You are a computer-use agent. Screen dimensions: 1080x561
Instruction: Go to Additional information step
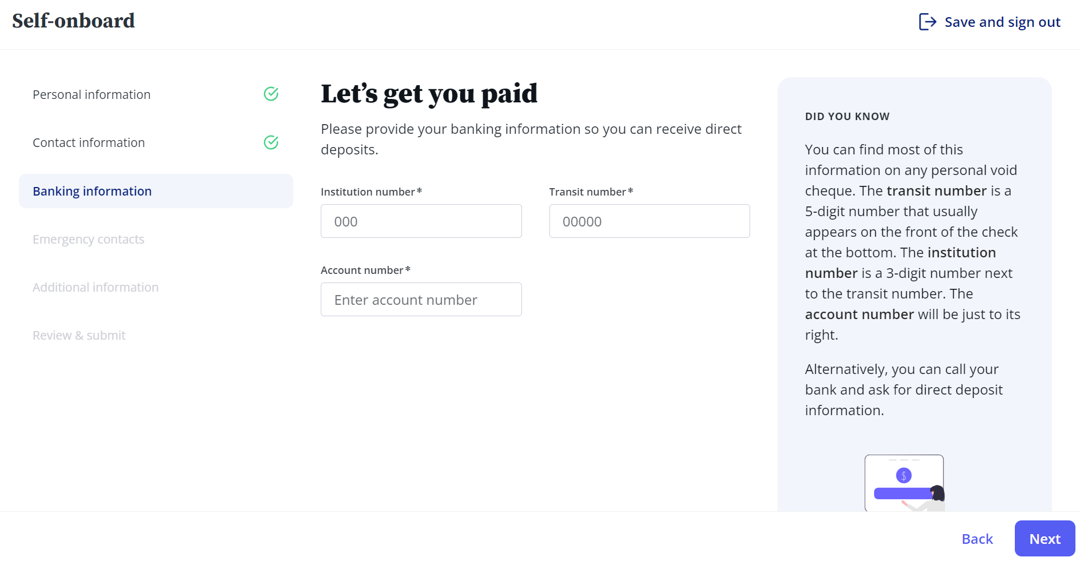(x=95, y=287)
